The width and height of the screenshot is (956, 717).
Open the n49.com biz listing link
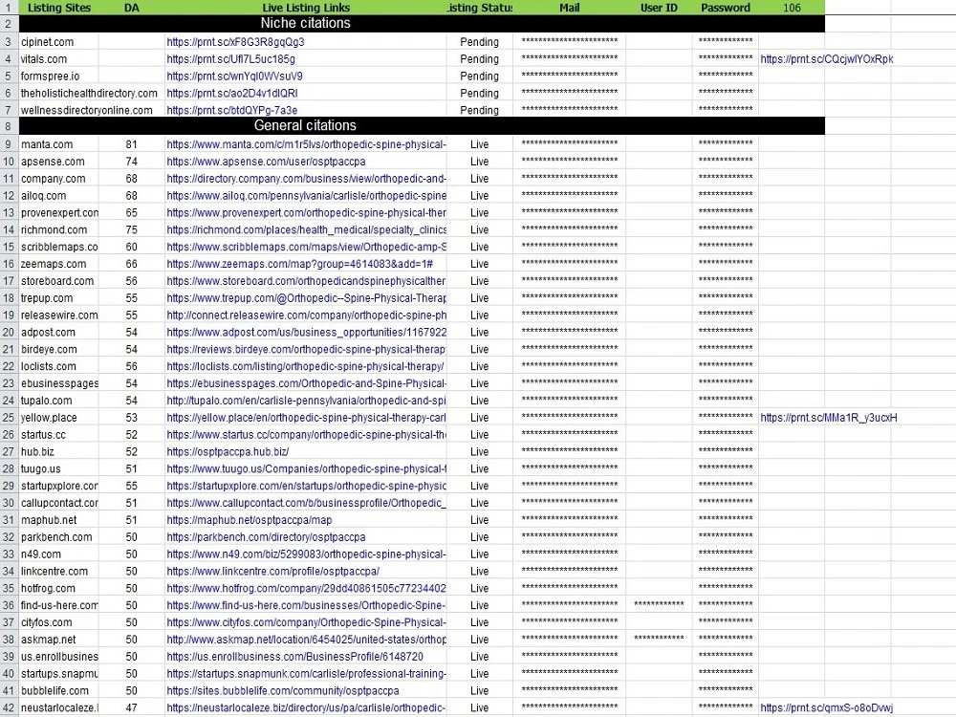tap(306, 554)
